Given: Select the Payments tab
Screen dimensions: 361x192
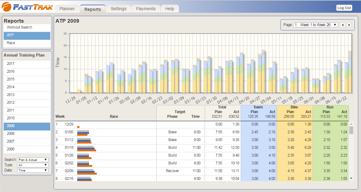Looking at the screenshot, I should (146, 9).
